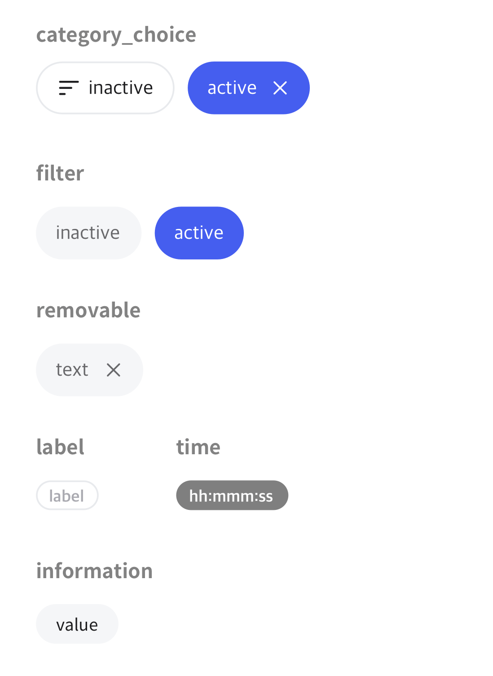Enable the gray inactive filter chip
The image size is (493, 676).
point(88,233)
